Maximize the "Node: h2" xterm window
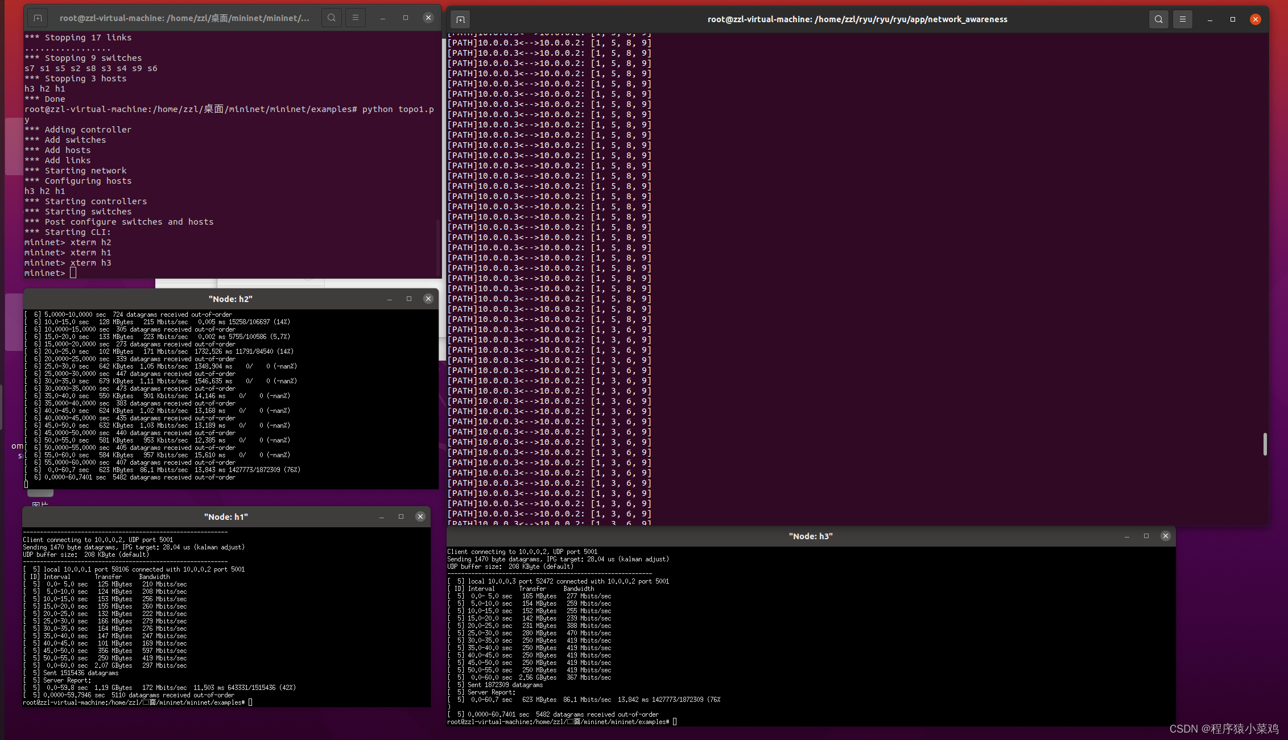Image resolution: width=1288 pixels, height=740 pixels. click(409, 299)
